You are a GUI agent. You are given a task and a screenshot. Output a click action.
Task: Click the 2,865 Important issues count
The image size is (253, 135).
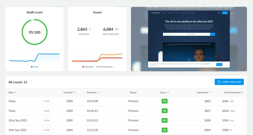click(82, 29)
